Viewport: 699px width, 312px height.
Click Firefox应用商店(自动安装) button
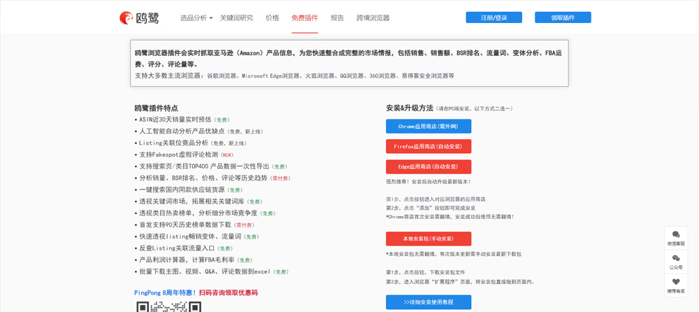(x=428, y=146)
